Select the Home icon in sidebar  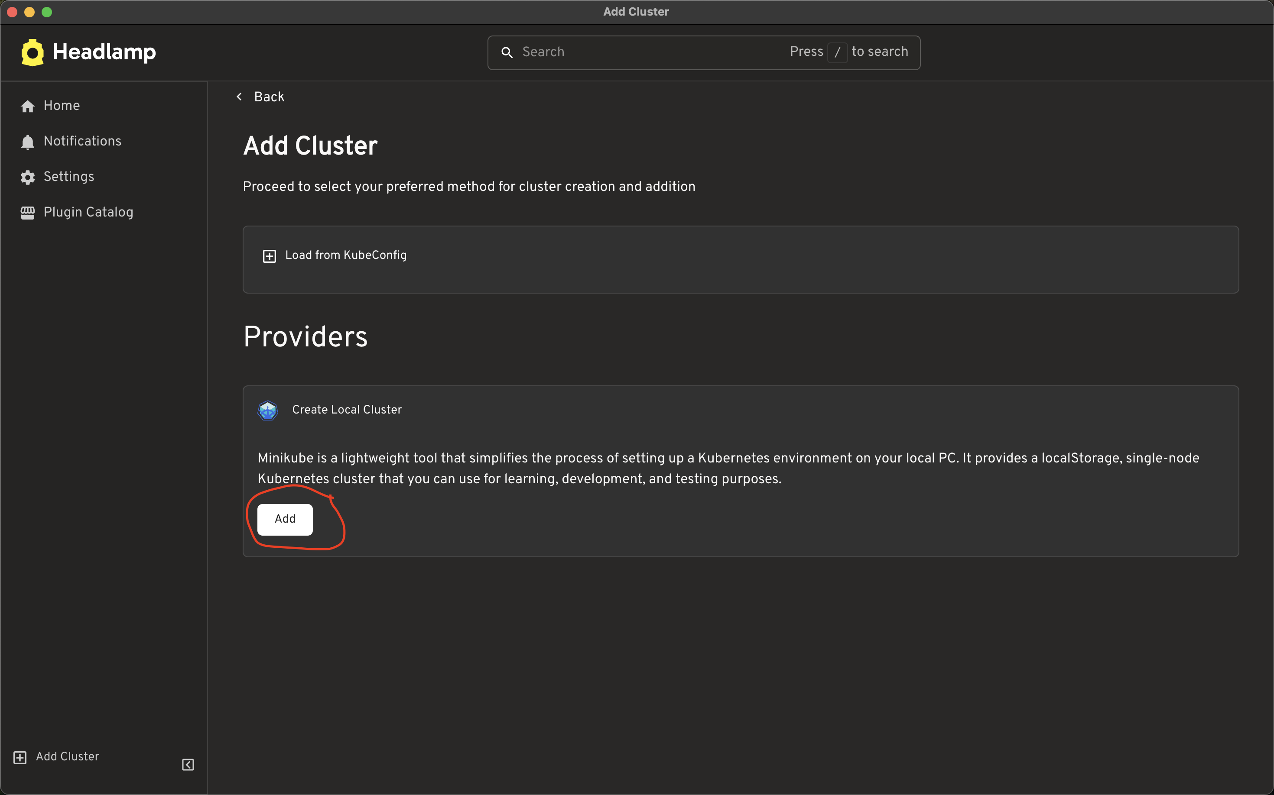(x=27, y=106)
